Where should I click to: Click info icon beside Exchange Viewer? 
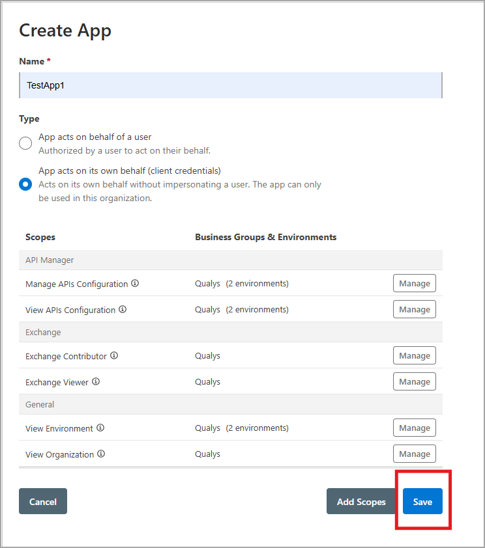coord(96,381)
